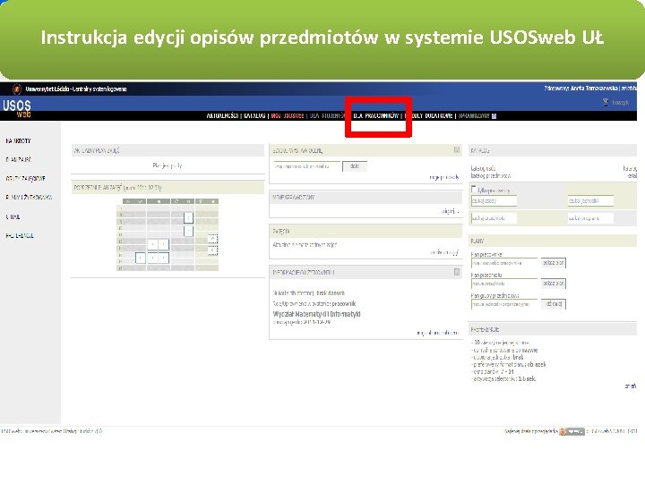Click the Zmień link under Preferencje
This screenshot has width=645, height=483.
tap(631, 386)
